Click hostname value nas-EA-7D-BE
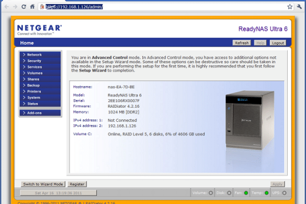The width and height of the screenshot is (306, 204). [121, 87]
